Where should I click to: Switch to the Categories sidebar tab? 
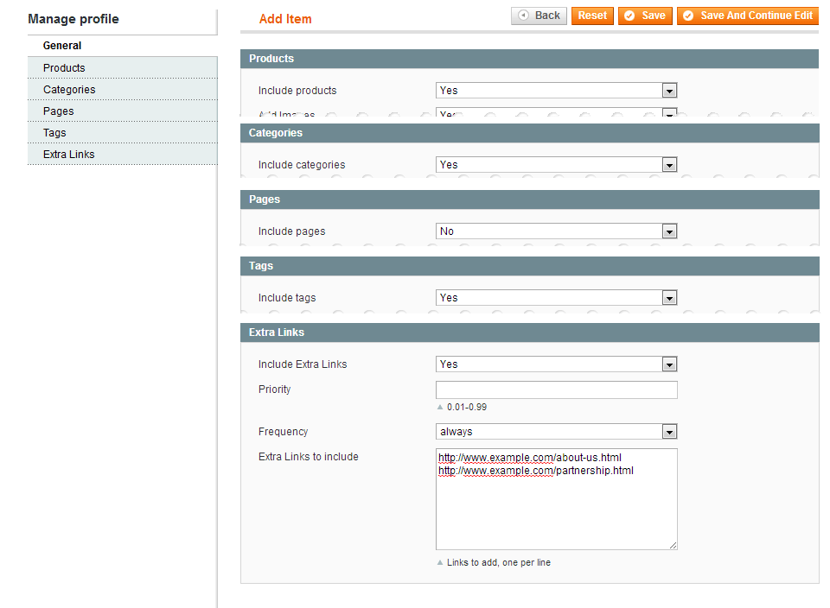(x=122, y=89)
